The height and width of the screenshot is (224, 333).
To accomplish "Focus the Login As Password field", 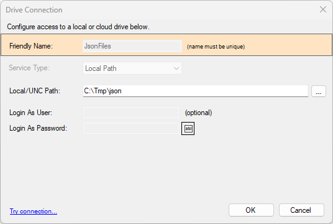I will coord(131,128).
